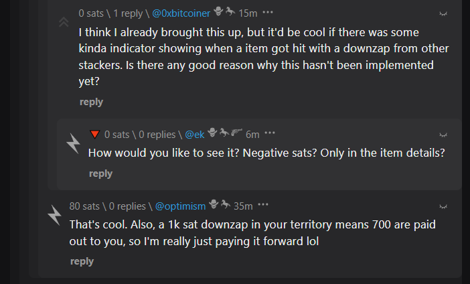Click the revolver badge next to @ek
Viewport: 470px width, 284px height.
tap(236, 132)
